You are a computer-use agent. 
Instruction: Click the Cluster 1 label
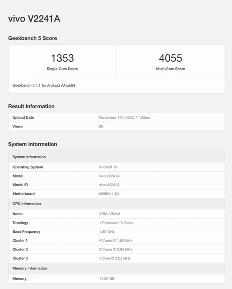click(20, 241)
